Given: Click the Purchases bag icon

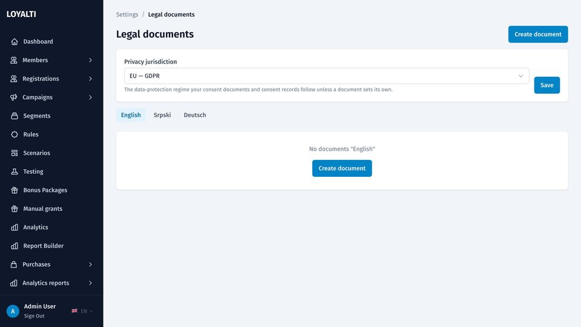Looking at the screenshot, I should [x=14, y=265].
